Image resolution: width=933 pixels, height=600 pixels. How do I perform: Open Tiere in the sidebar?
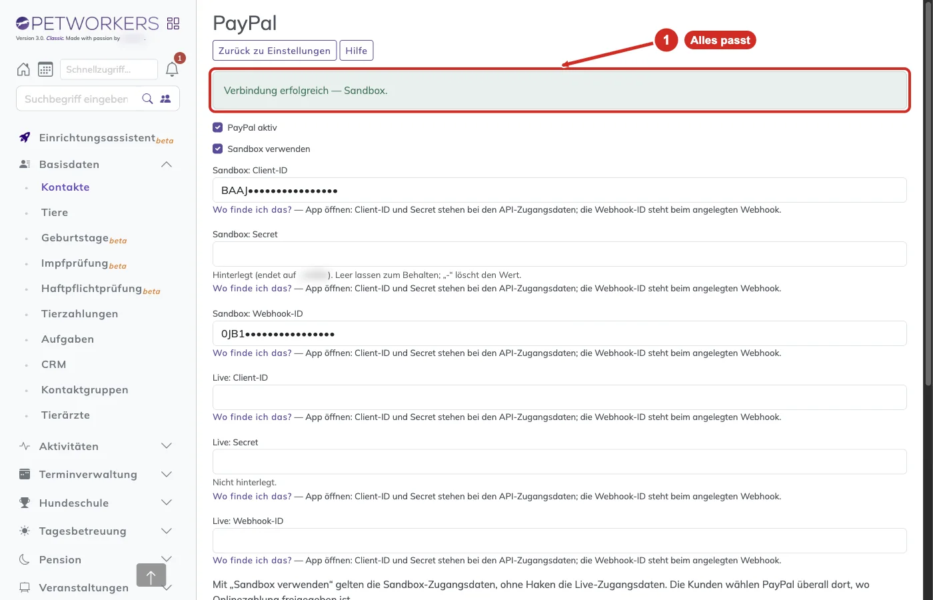pos(55,213)
